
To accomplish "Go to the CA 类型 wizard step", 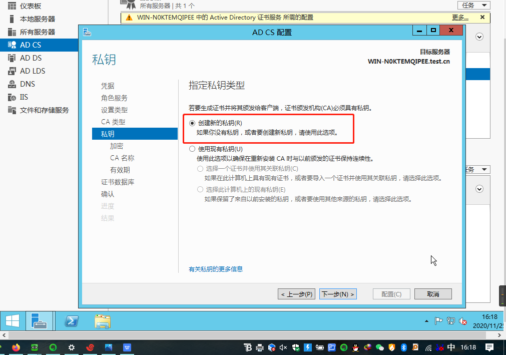I will [113, 122].
